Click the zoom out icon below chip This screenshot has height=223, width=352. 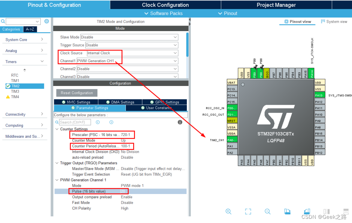click(x=268, y=211)
